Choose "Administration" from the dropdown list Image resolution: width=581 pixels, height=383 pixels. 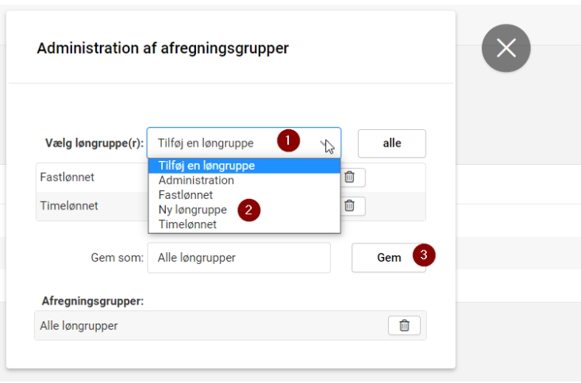(x=196, y=180)
